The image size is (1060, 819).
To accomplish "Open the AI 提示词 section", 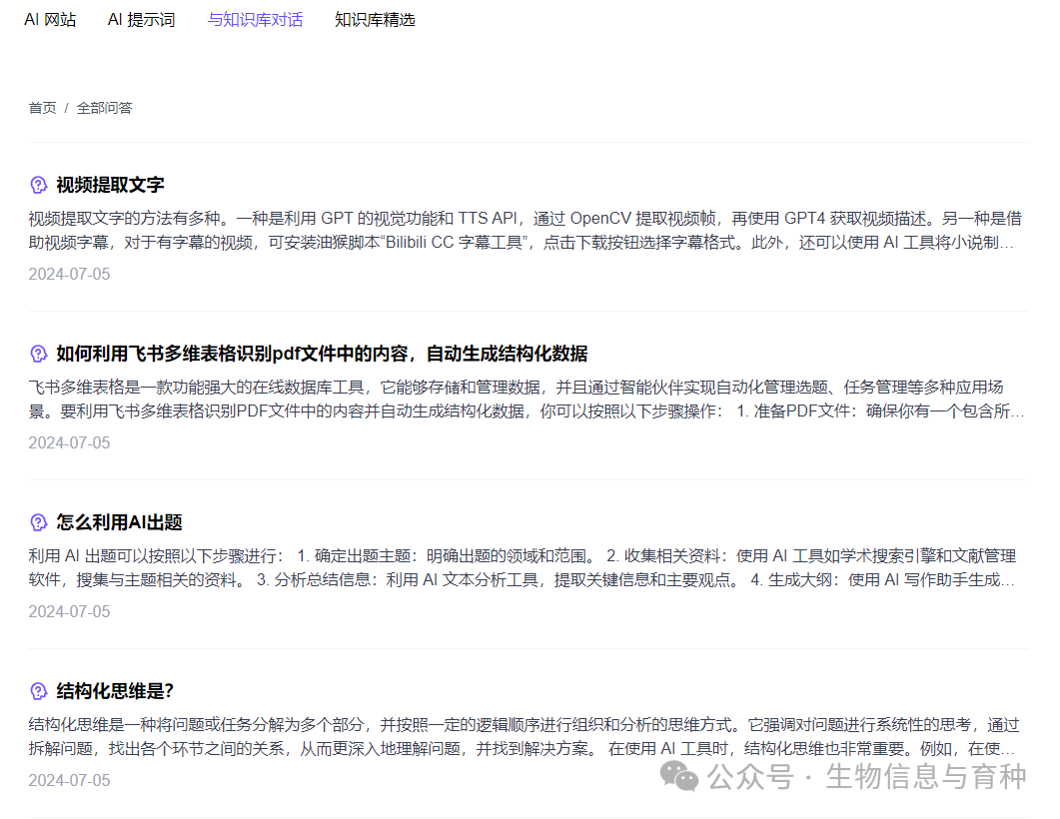I will [x=141, y=19].
